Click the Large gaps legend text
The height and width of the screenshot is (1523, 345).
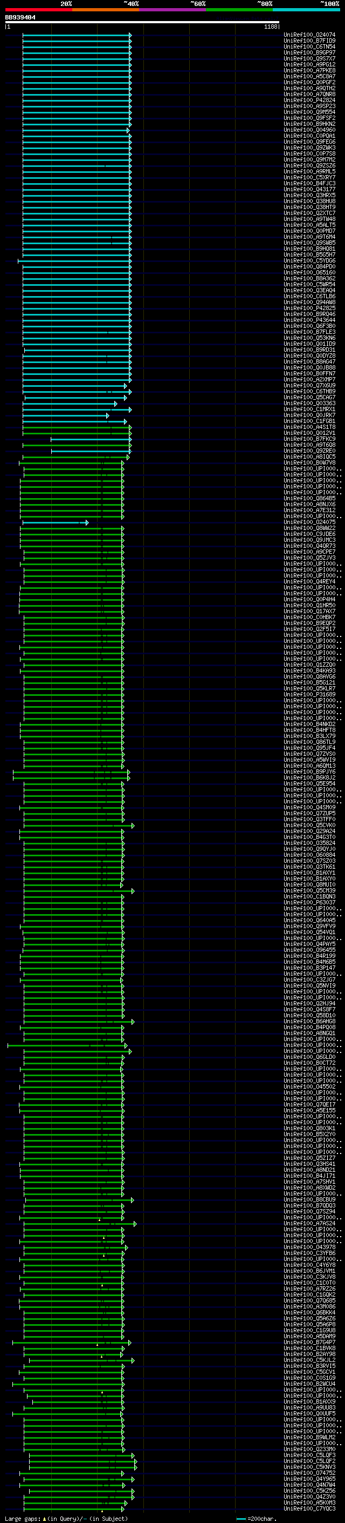pyautogui.click(x=66, y=1518)
